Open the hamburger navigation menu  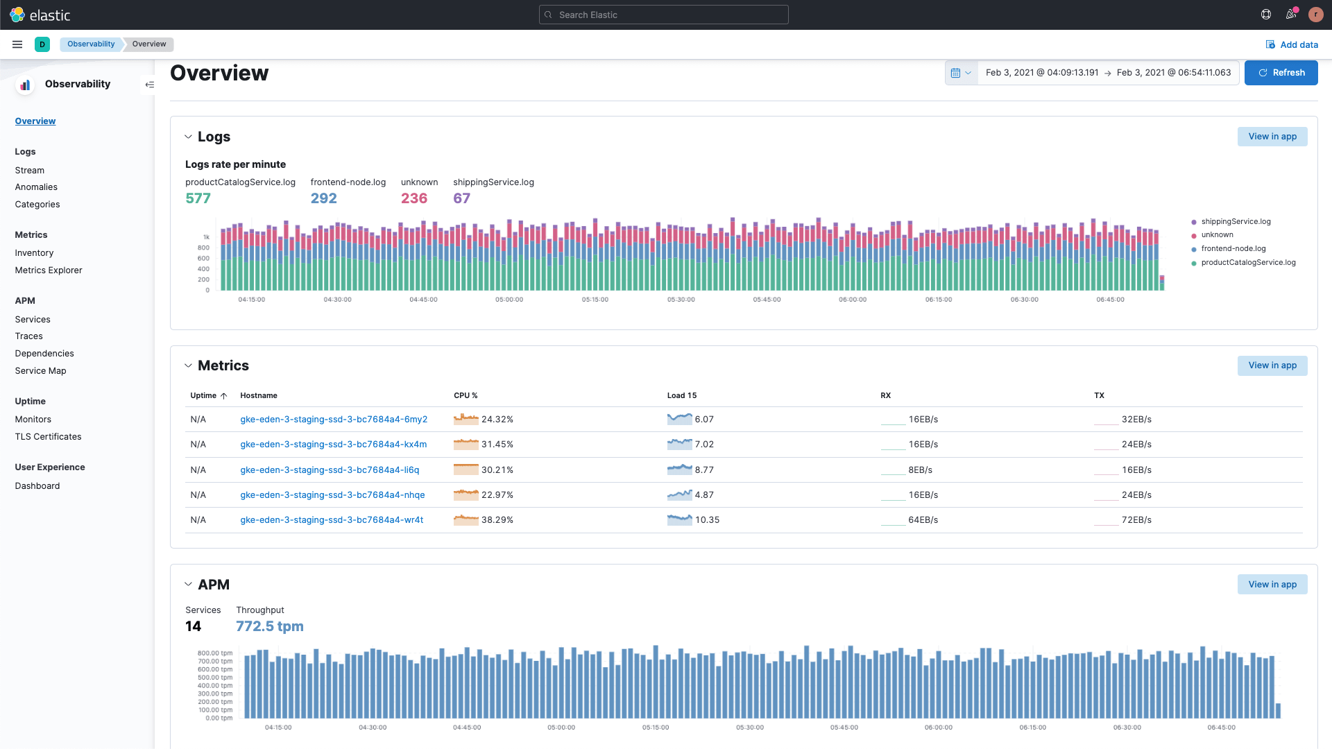(17, 44)
